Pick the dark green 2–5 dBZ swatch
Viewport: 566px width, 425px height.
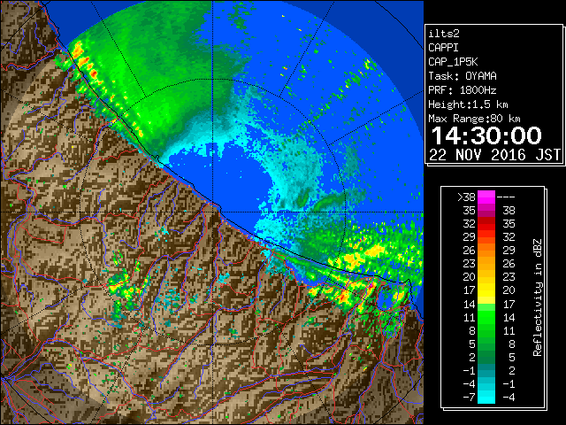(486, 357)
